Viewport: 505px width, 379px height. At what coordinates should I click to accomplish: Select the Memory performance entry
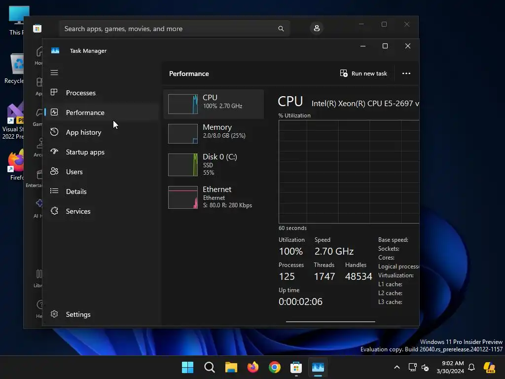(x=214, y=133)
